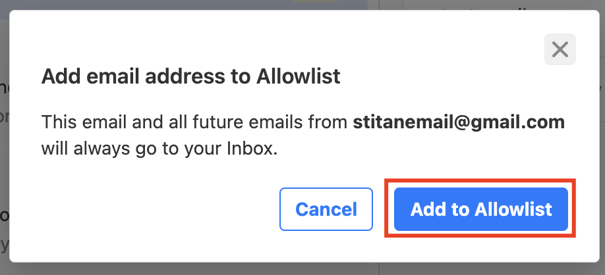Dismiss the dialog using the gray X button
The image size is (605, 275).
[560, 49]
